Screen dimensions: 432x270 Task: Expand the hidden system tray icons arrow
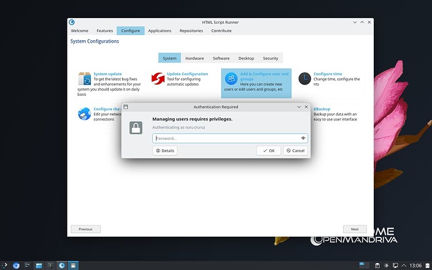(x=403, y=265)
